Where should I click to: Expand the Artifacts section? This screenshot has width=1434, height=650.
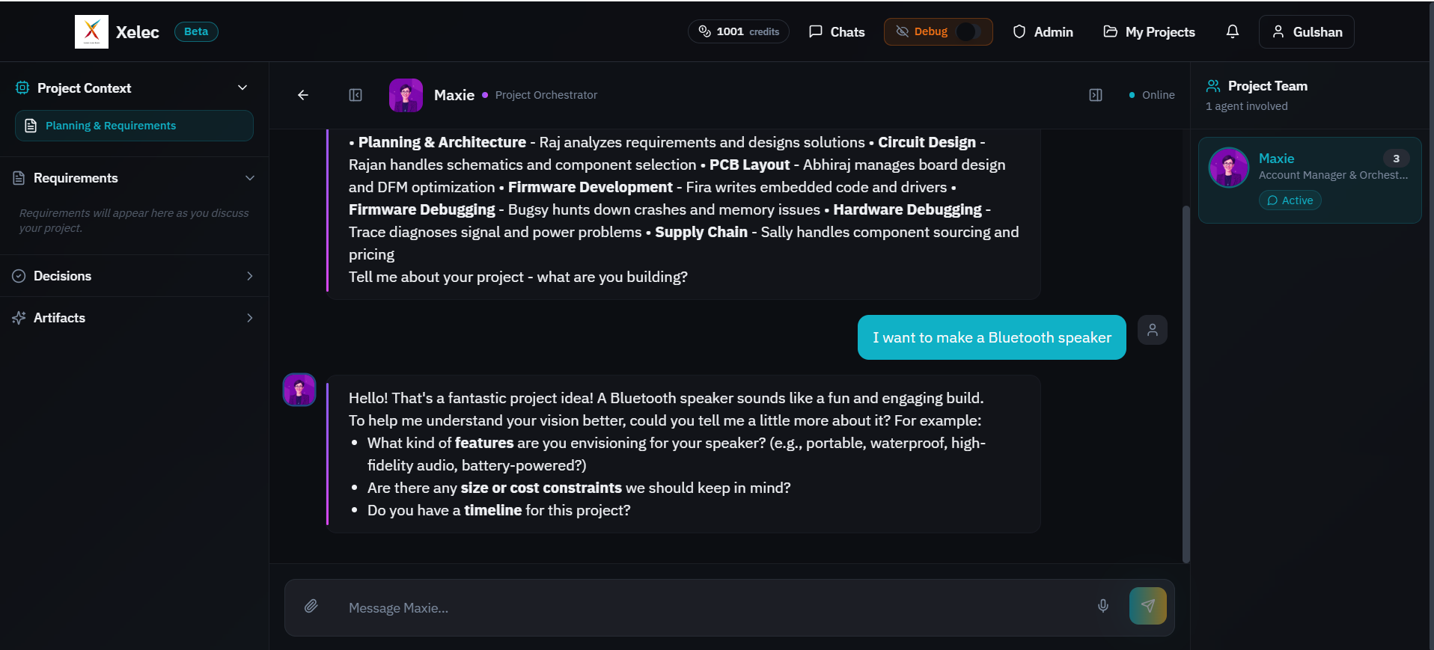coord(249,318)
